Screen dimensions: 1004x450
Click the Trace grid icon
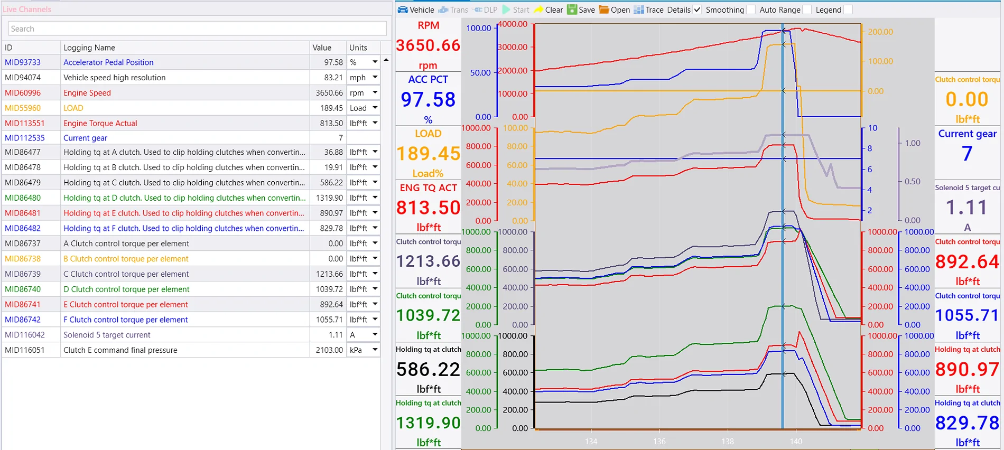(x=638, y=10)
